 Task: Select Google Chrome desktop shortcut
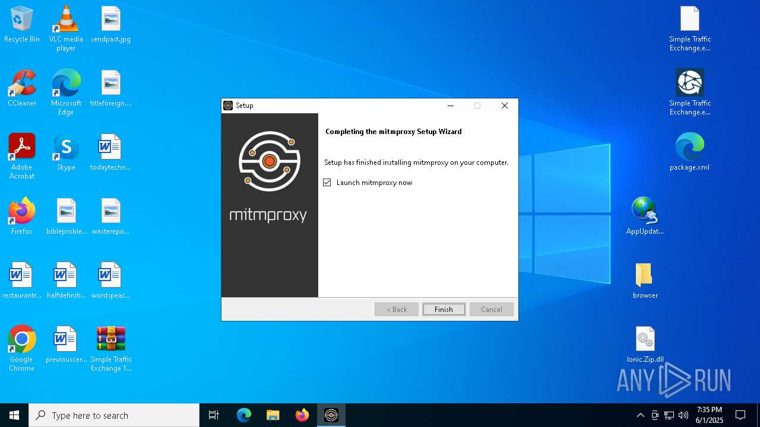click(22, 349)
